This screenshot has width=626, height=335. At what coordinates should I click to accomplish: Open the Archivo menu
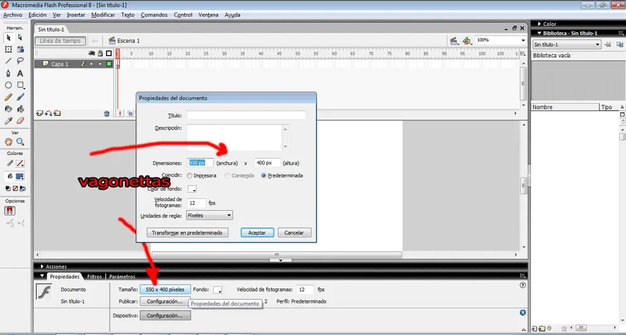coord(13,14)
